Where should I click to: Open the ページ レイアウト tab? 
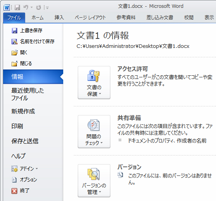90,18
